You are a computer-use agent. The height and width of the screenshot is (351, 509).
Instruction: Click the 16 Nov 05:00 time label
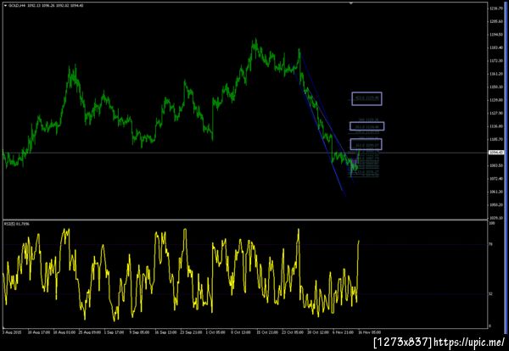click(x=369, y=332)
